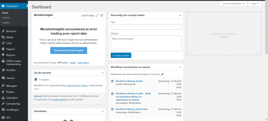
Task: Open WordPress Meetup Amsterdam event link
Action: [x=132, y=109]
